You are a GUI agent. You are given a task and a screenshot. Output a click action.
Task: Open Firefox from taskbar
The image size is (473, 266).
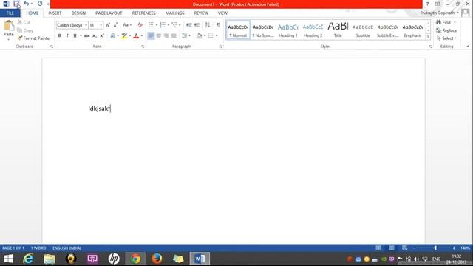[157, 259]
